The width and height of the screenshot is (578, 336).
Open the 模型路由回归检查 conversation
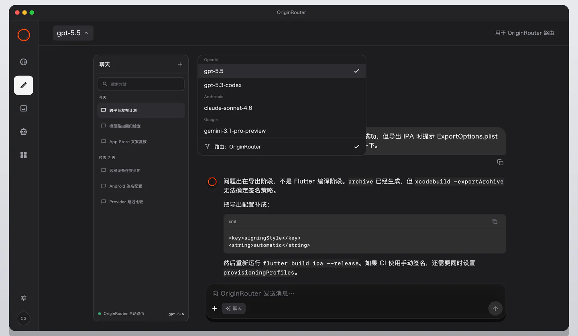click(x=141, y=126)
